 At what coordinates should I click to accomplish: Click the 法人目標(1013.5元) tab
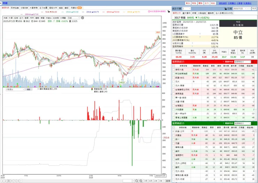[224, 13]
